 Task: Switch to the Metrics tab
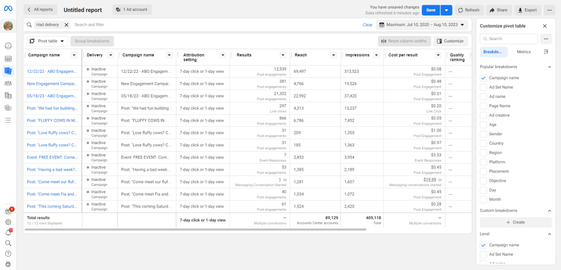click(524, 52)
